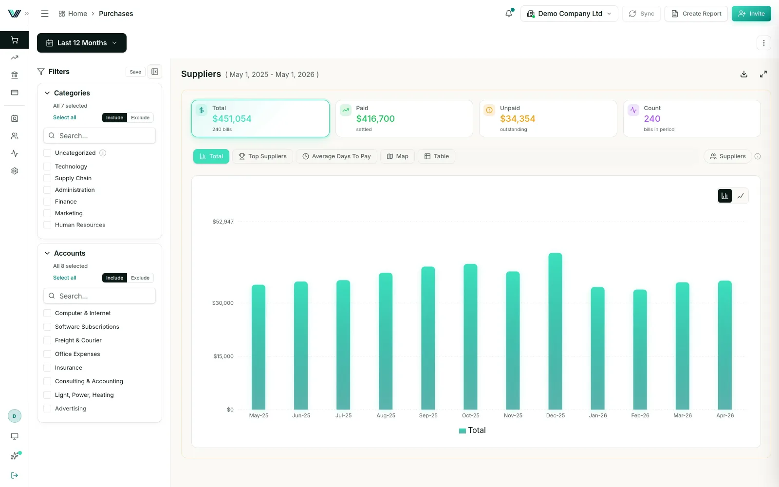Open the shopping cart Purchases sidebar icon
Screen dimensions: 779x487
(x=15, y=40)
